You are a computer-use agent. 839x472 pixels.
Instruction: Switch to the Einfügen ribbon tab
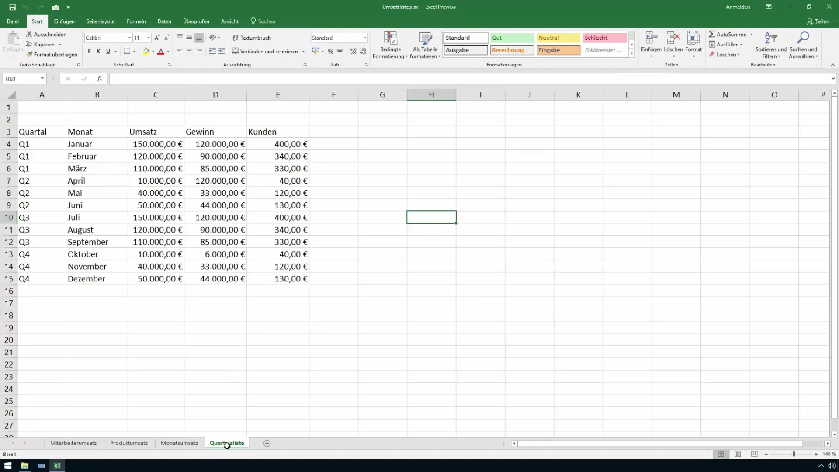coord(64,21)
